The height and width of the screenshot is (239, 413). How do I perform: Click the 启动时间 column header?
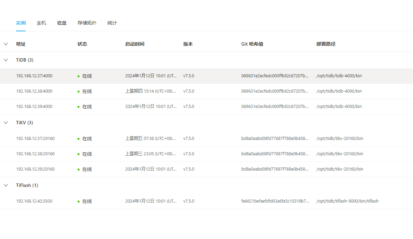coord(135,44)
